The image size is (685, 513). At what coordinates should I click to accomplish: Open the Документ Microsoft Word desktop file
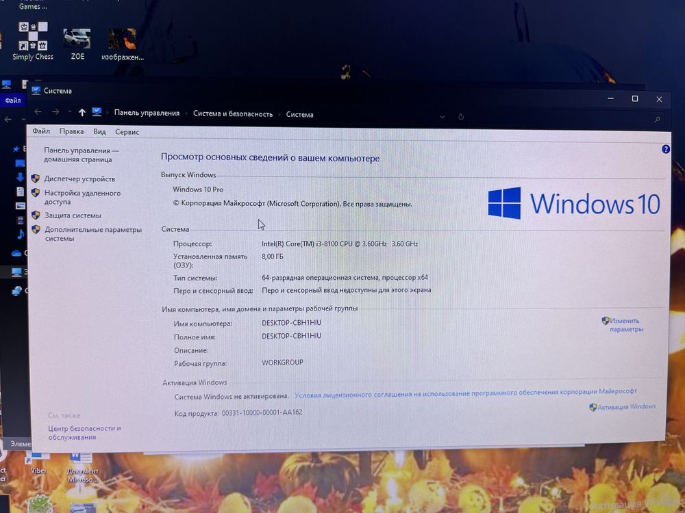click(82, 466)
